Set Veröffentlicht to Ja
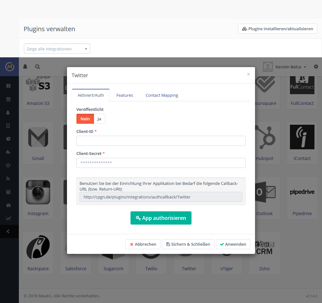The image size is (322, 303). point(99,119)
